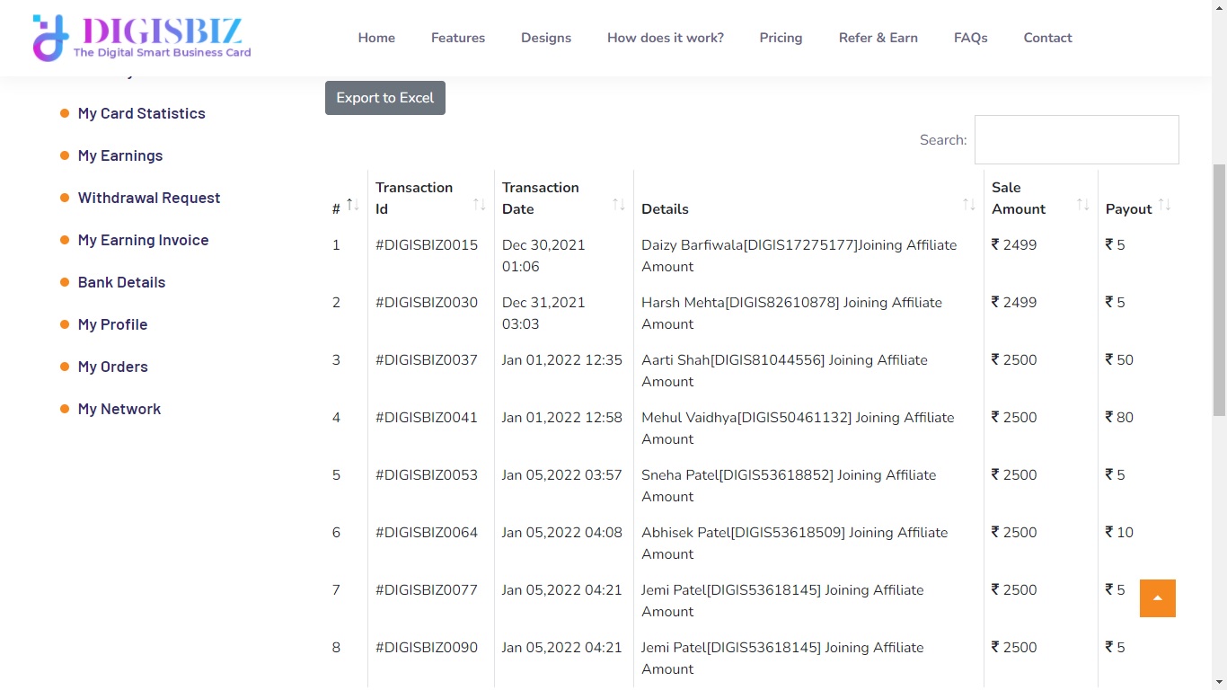Sort by Sale Amount column arrows
Image resolution: width=1227 pixels, height=690 pixels.
pos(1082,206)
